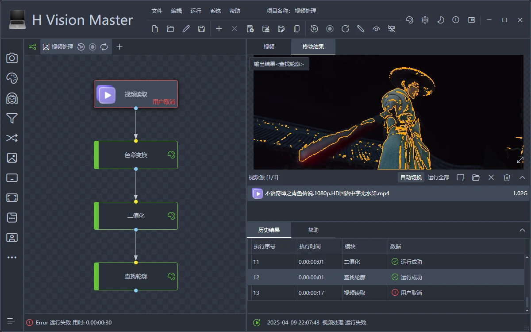
Task: Select the ID card person tool in sidebar
Action: tap(12, 238)
